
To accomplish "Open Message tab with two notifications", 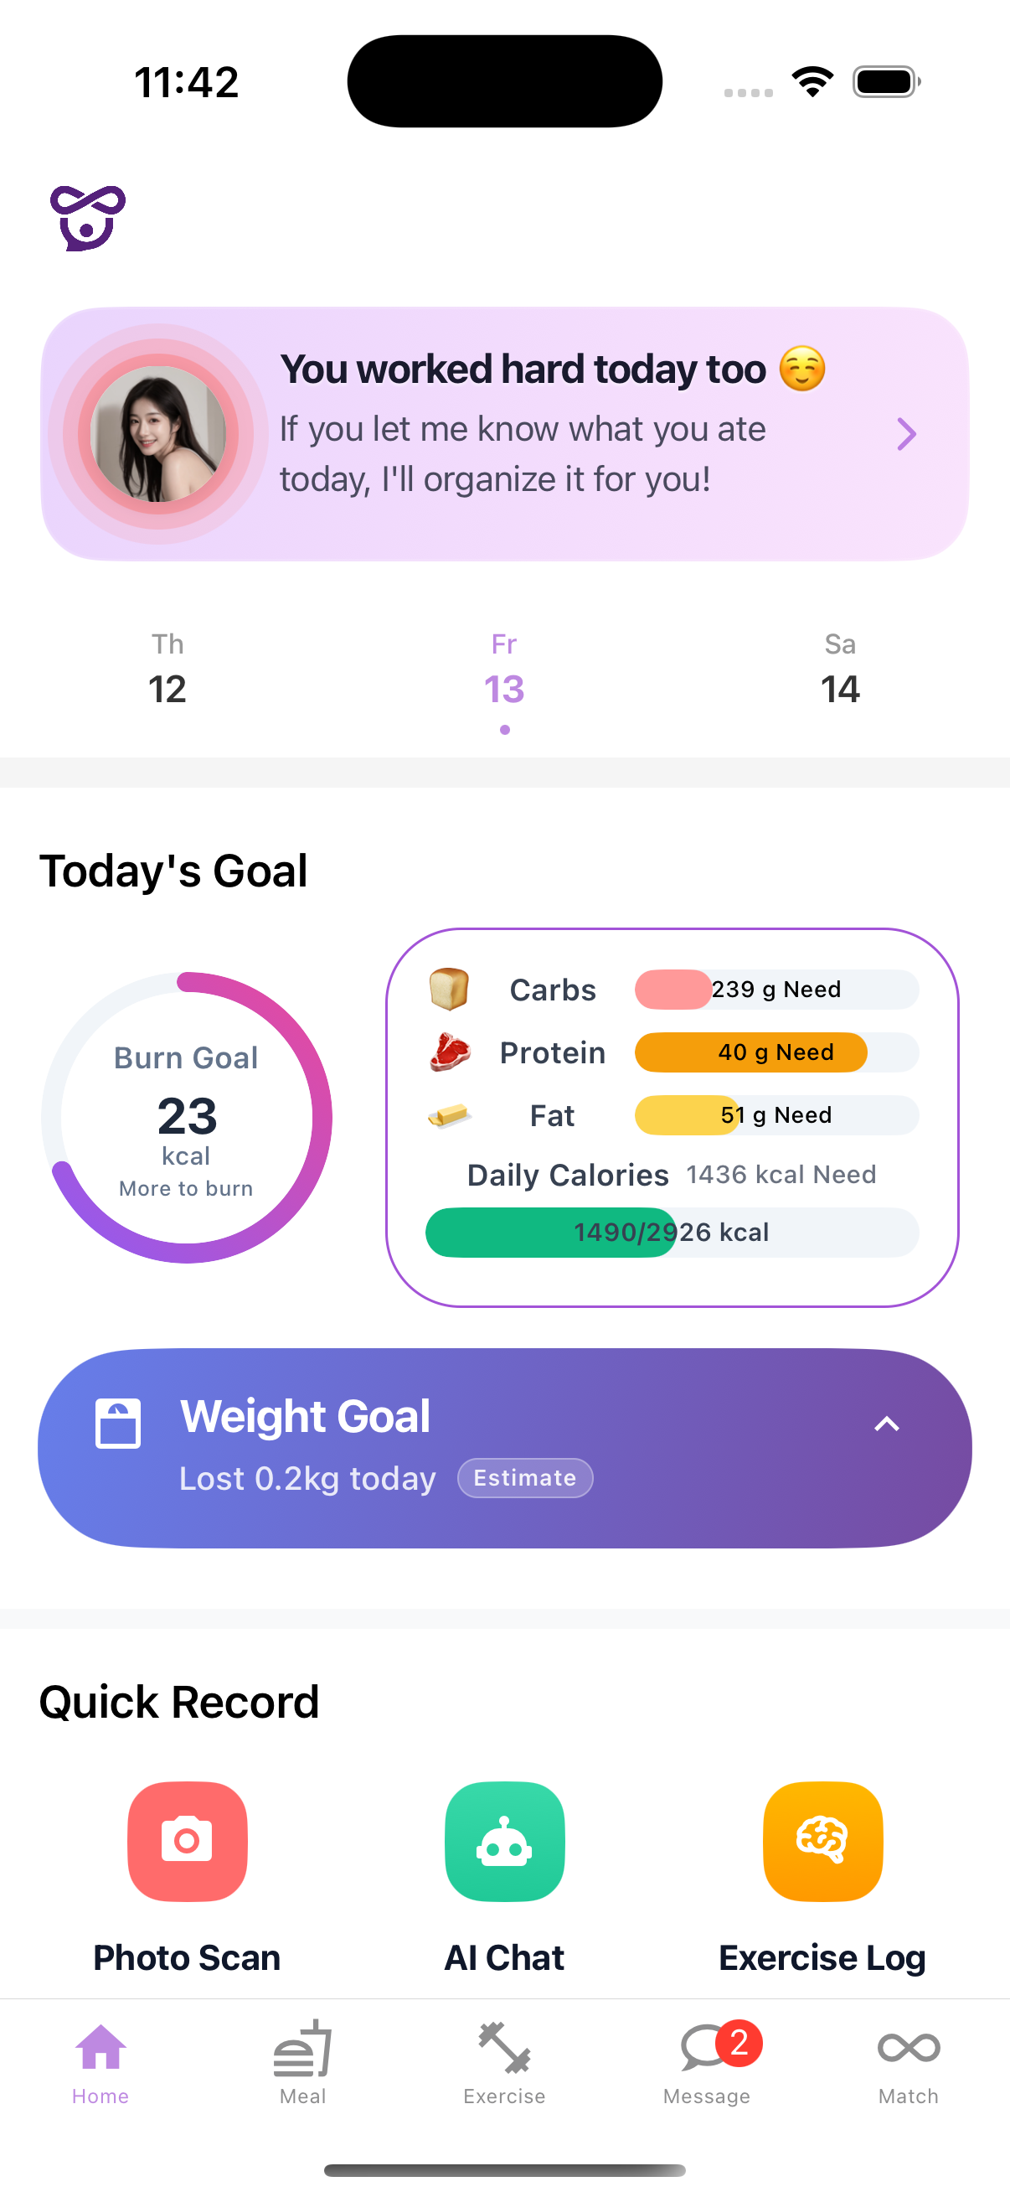I will pos(708,2063).
